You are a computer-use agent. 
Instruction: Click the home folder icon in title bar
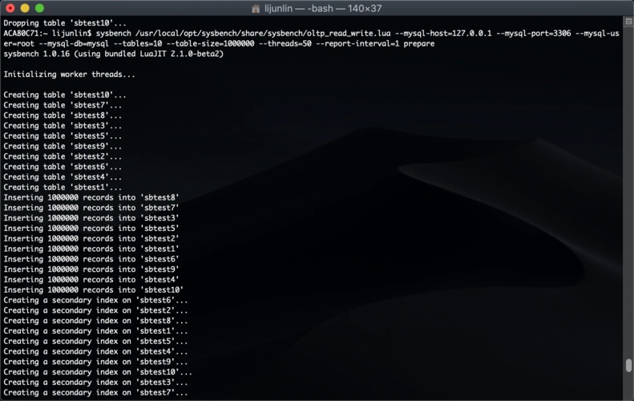tap(256, 9)
